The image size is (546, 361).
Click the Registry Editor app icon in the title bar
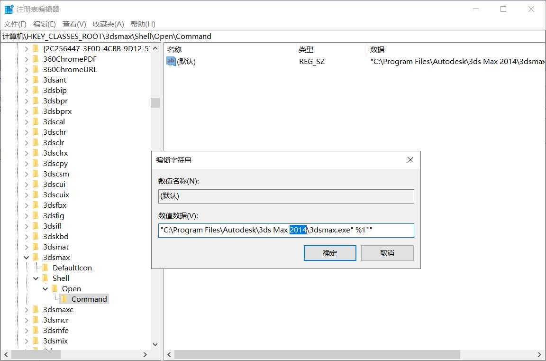click(9, 9)
